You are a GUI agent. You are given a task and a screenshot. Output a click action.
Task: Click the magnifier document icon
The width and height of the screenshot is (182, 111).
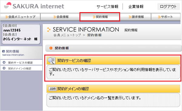[52, 60]
